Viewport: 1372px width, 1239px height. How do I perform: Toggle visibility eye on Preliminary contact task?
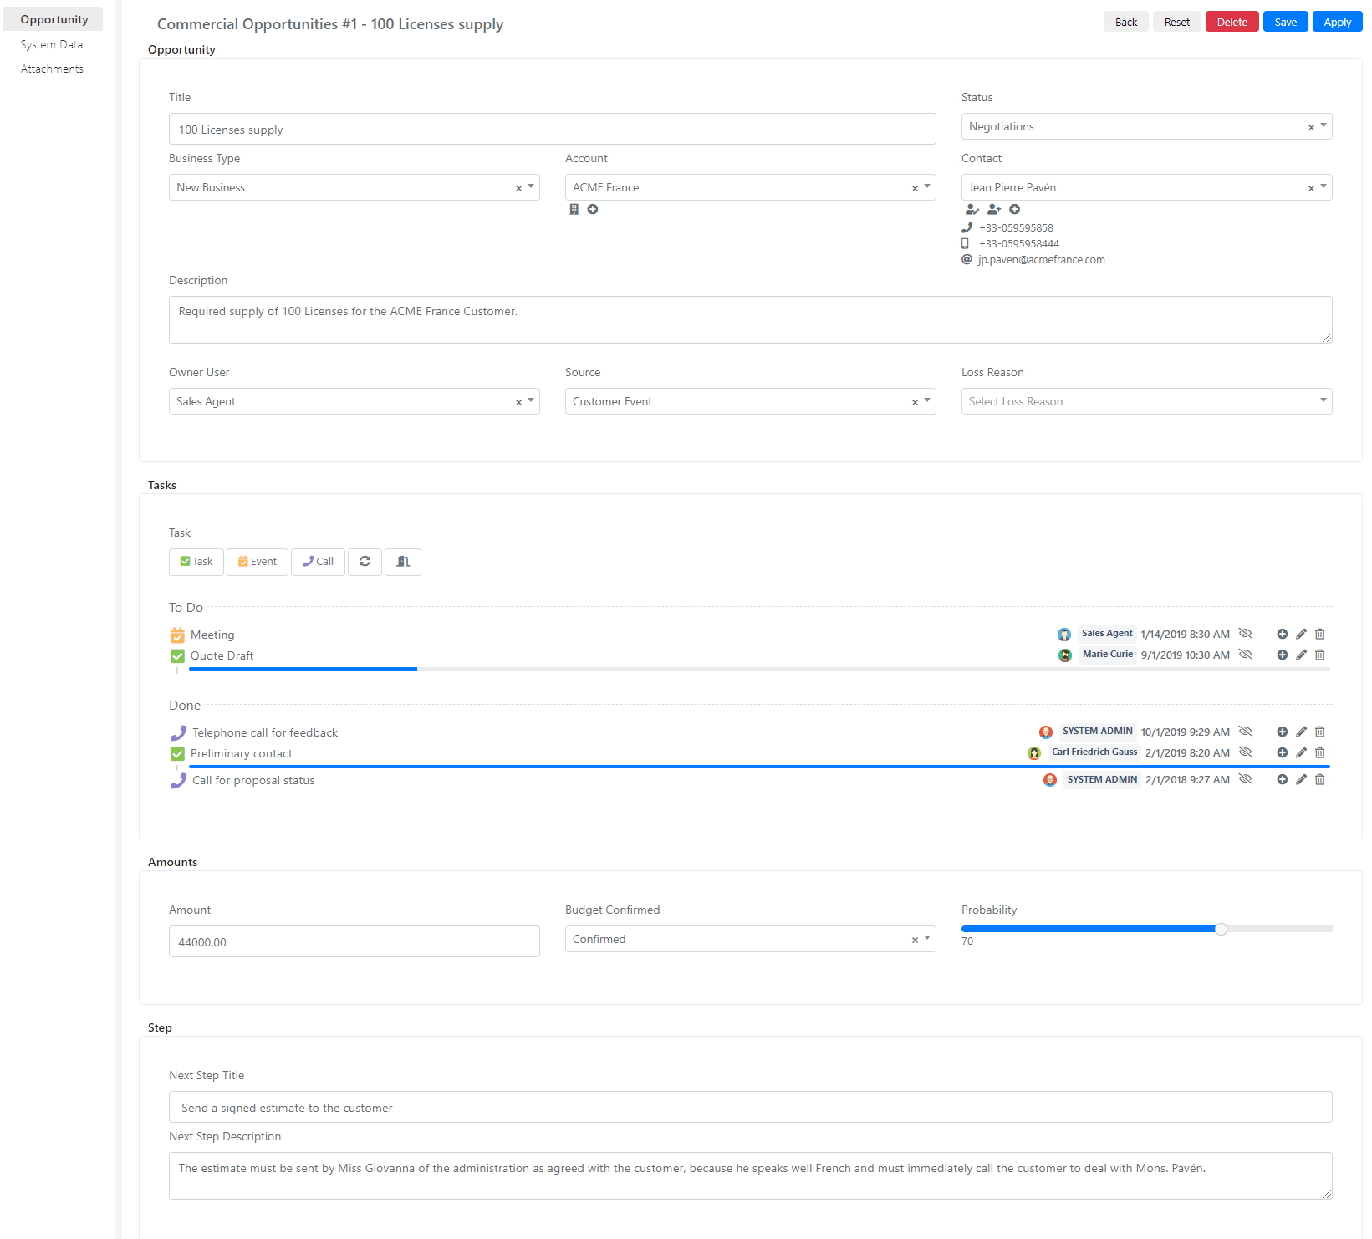(x=1246, y=752)
